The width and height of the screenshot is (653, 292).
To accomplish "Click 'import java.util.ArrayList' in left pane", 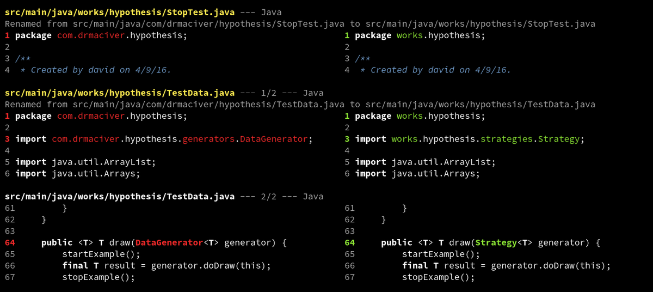I will (x=85, y=162).
